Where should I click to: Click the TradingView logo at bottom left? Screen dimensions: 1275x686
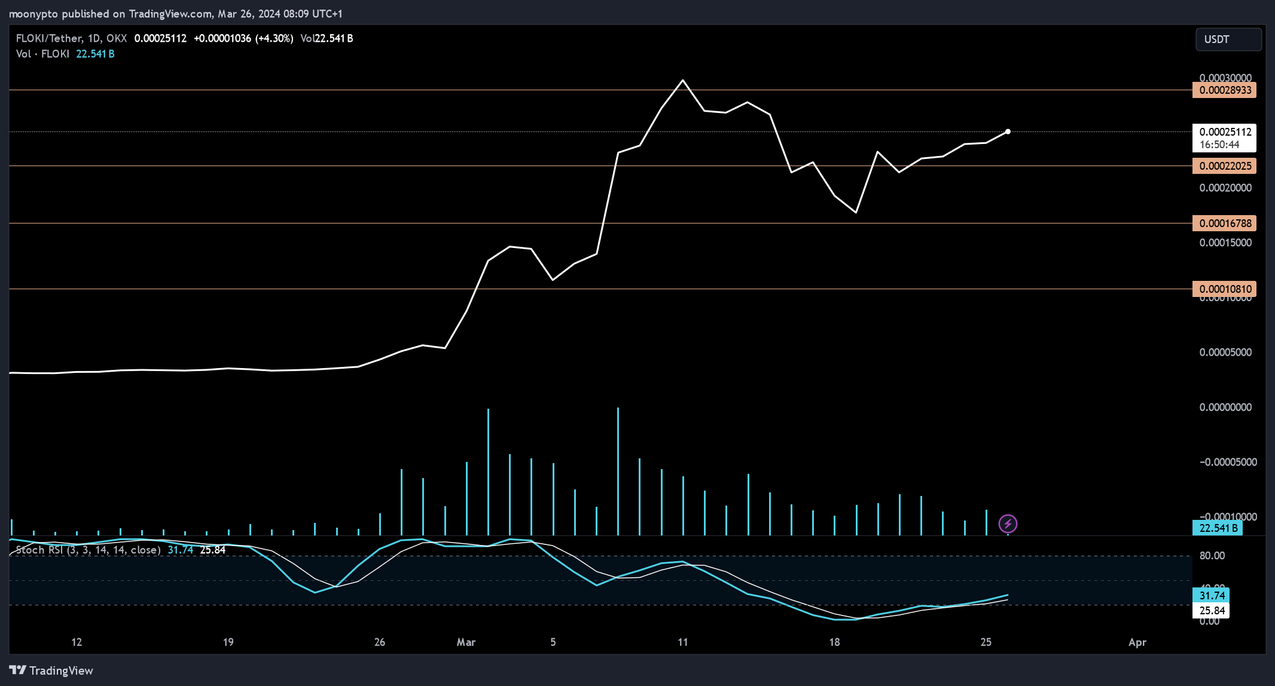(x=51, y=670)
